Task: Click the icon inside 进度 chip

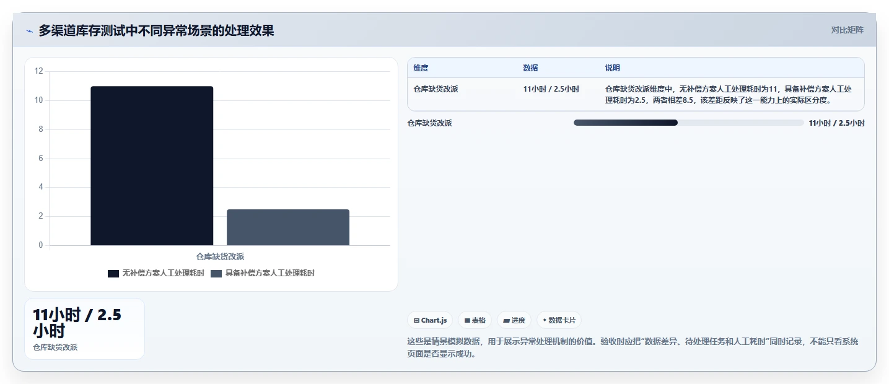Action: (506, 321)
